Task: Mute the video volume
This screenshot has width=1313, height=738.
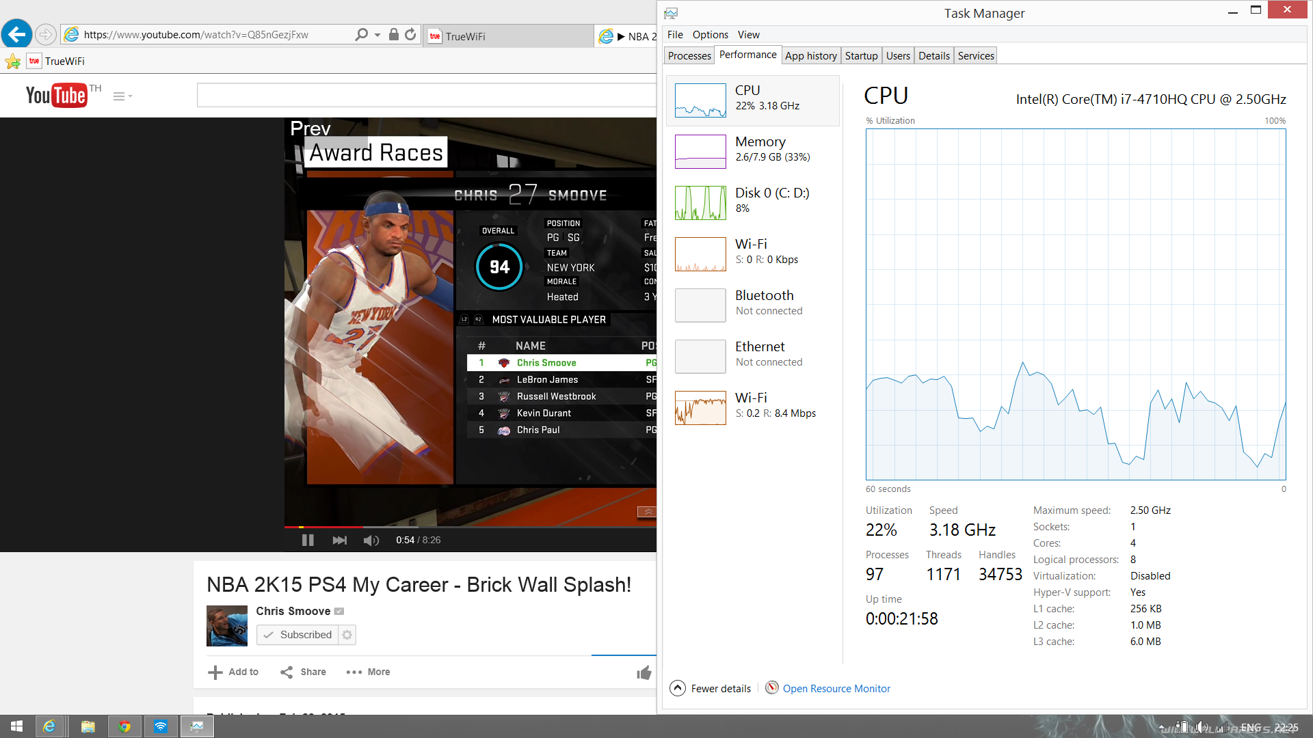Action: pos(371,541)
